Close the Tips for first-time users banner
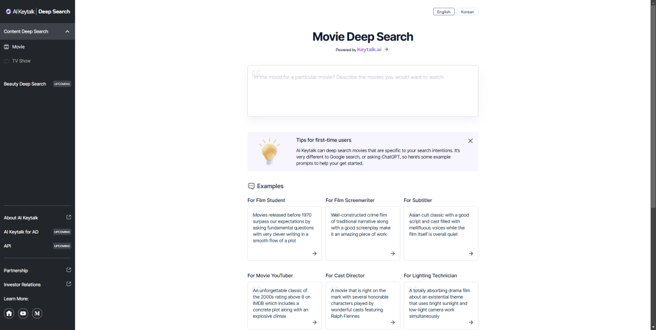The height and width of the screenshot is (330, 656). coord(470,141)
